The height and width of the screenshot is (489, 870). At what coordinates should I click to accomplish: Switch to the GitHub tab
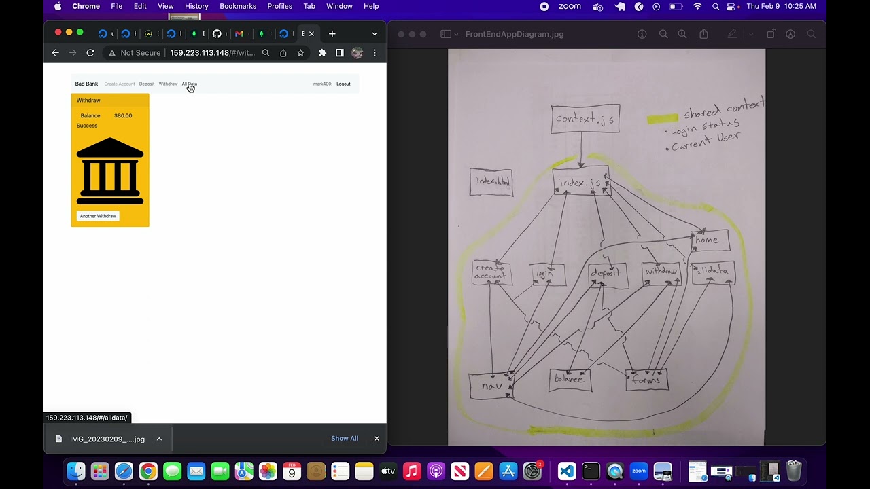click(x=217, y=34)
